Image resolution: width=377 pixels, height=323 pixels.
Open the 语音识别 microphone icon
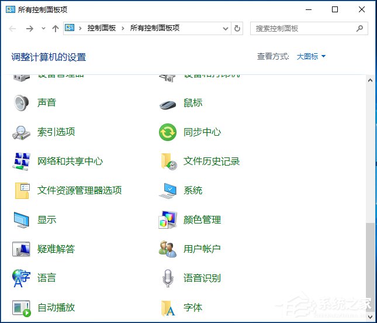168,279
